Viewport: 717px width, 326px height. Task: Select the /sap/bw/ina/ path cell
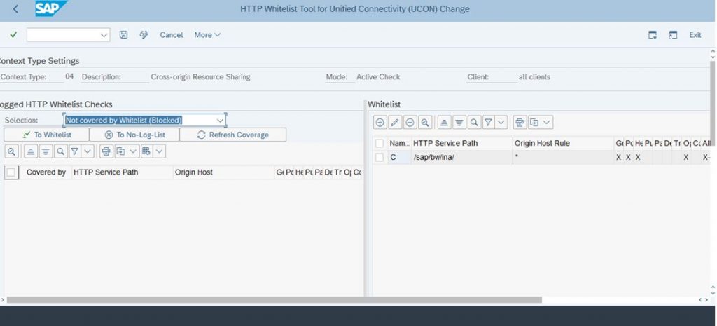click(462, 157)
